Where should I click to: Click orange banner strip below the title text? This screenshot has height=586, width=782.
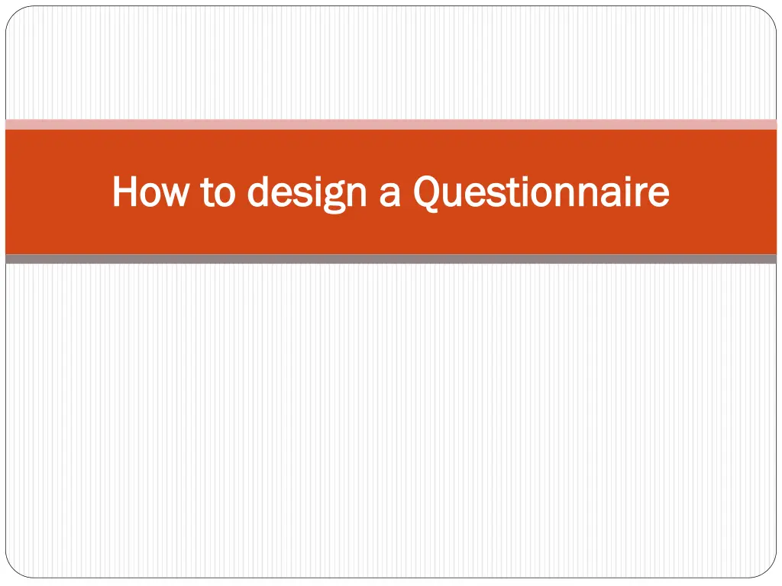391,238
